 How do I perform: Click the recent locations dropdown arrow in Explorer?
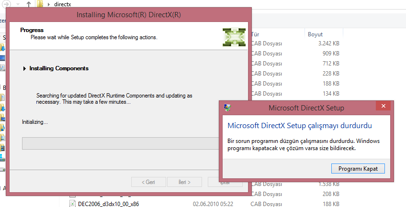pos(18,4)
